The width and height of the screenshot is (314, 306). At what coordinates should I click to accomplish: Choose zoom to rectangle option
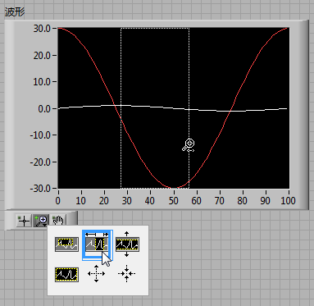coord(66,244)
